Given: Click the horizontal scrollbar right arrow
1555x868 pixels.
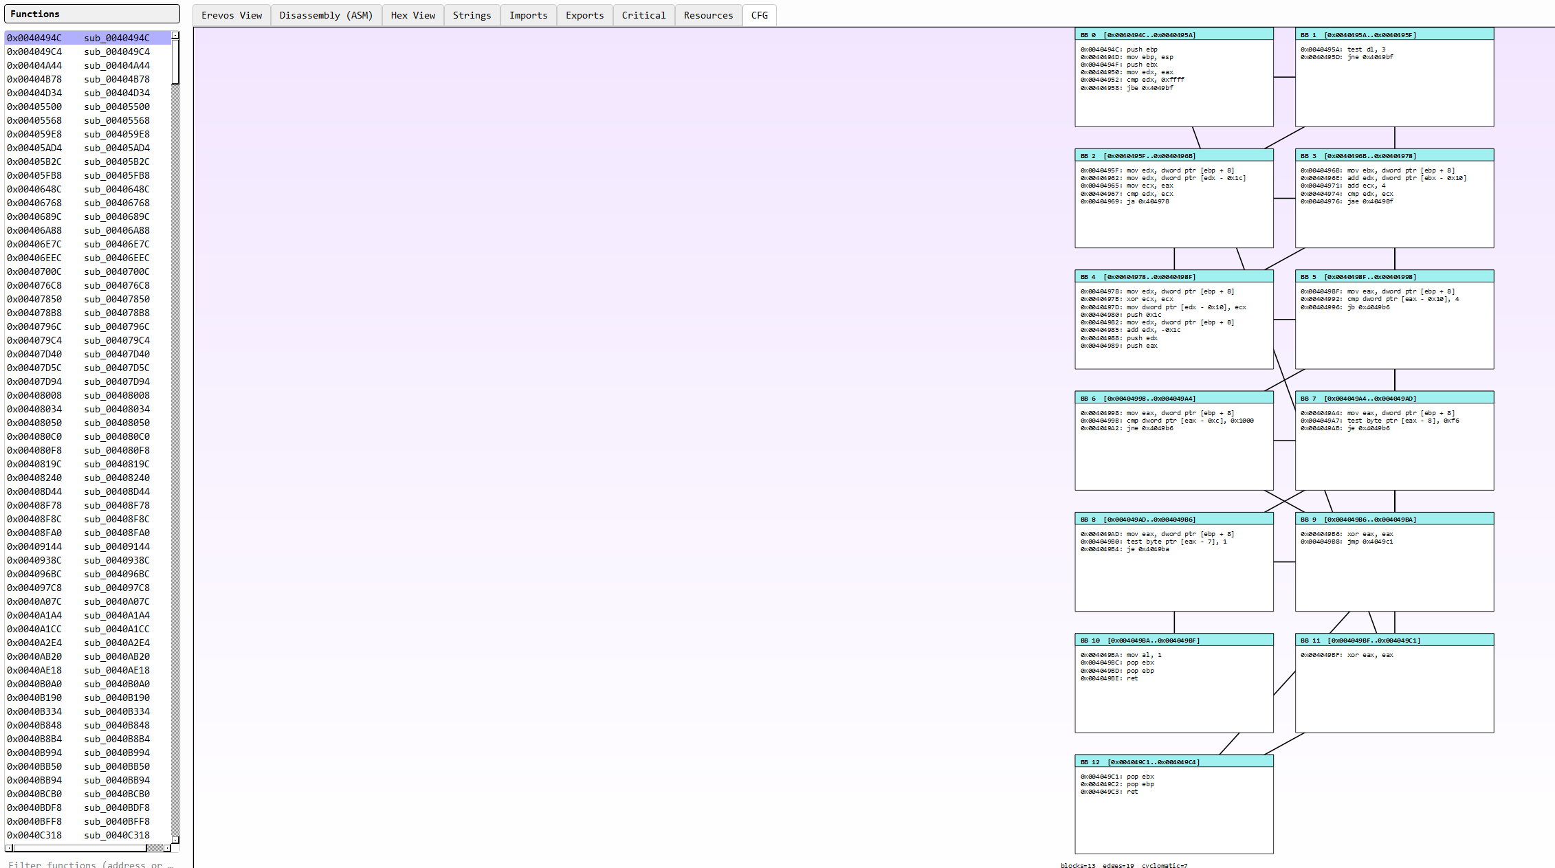Looking at the screenshot, I should tap(167, 848).
